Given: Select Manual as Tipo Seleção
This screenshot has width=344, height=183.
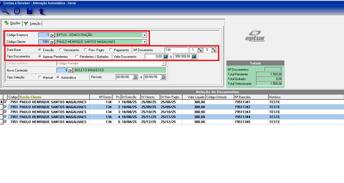Looking at the screenshot, I should coord(40,77).
